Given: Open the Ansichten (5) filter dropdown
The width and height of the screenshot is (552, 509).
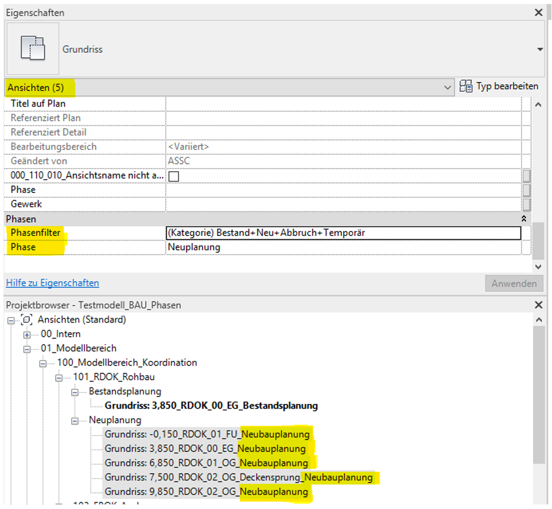Looking at the screenshot, I should [x=448, y=87].
